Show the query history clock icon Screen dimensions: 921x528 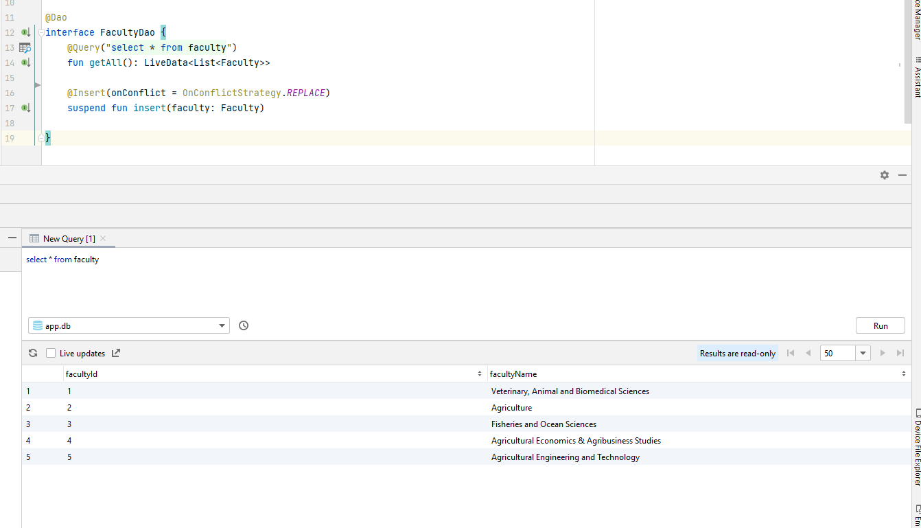tap(244, 325)
